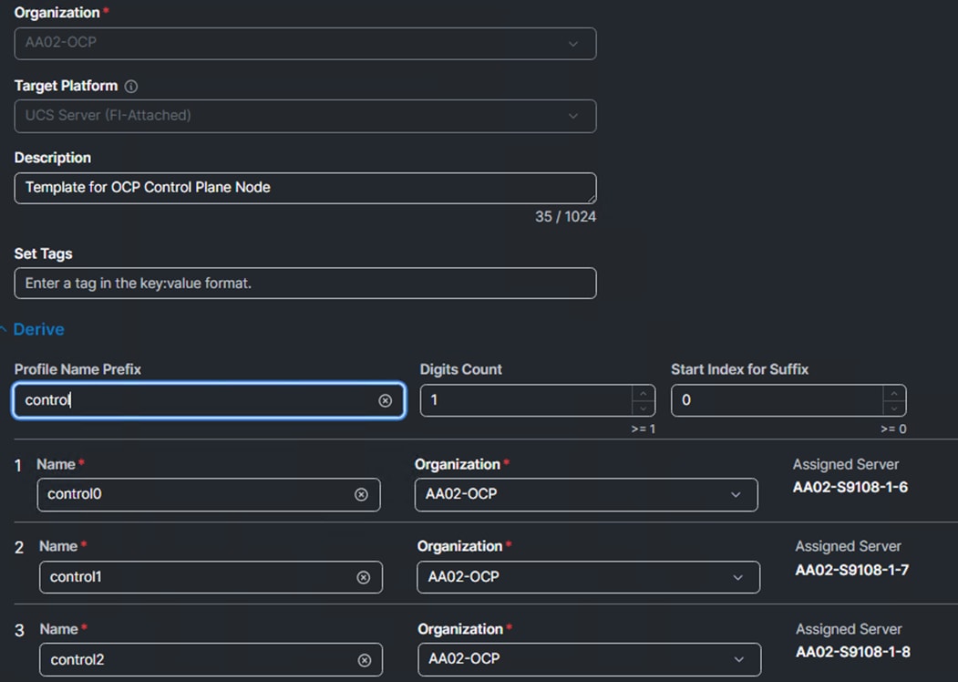Viewport: 958px width, 682px height.
Task: Click the Set Tags input field
Action: click(x=304, y=283)
